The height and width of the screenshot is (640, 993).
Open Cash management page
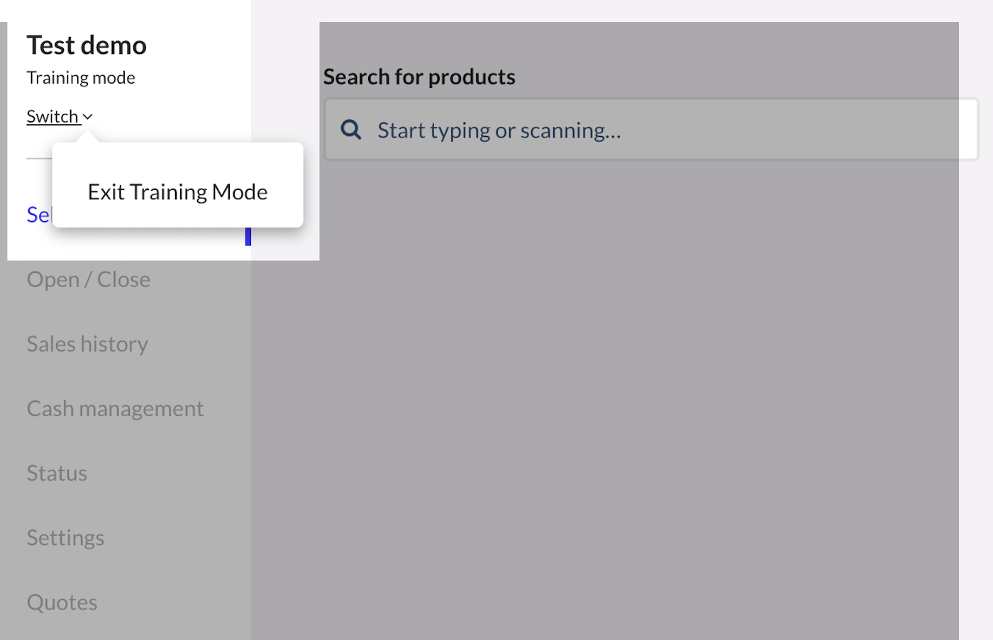[x=115, y=408]
